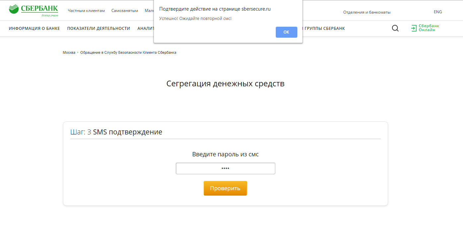This screenshot has width=463, height=233.
Task: Click the Шаг: 3 SMS подтверждение title
Action: click(116, 132)
